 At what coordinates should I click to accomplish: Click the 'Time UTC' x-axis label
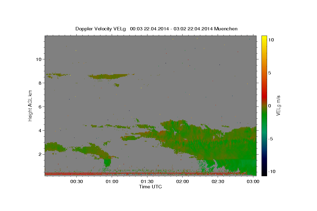[150, 187]
